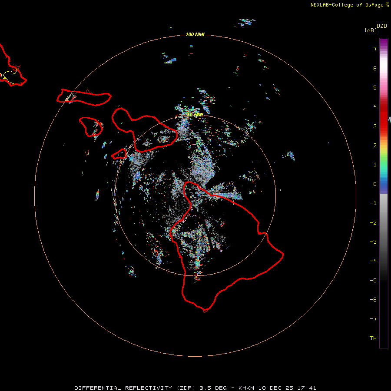The width and height of the screenshot is (391, 391).
Task: Click the "0.5 DEG" elevation text
Action: click(213, 388)
